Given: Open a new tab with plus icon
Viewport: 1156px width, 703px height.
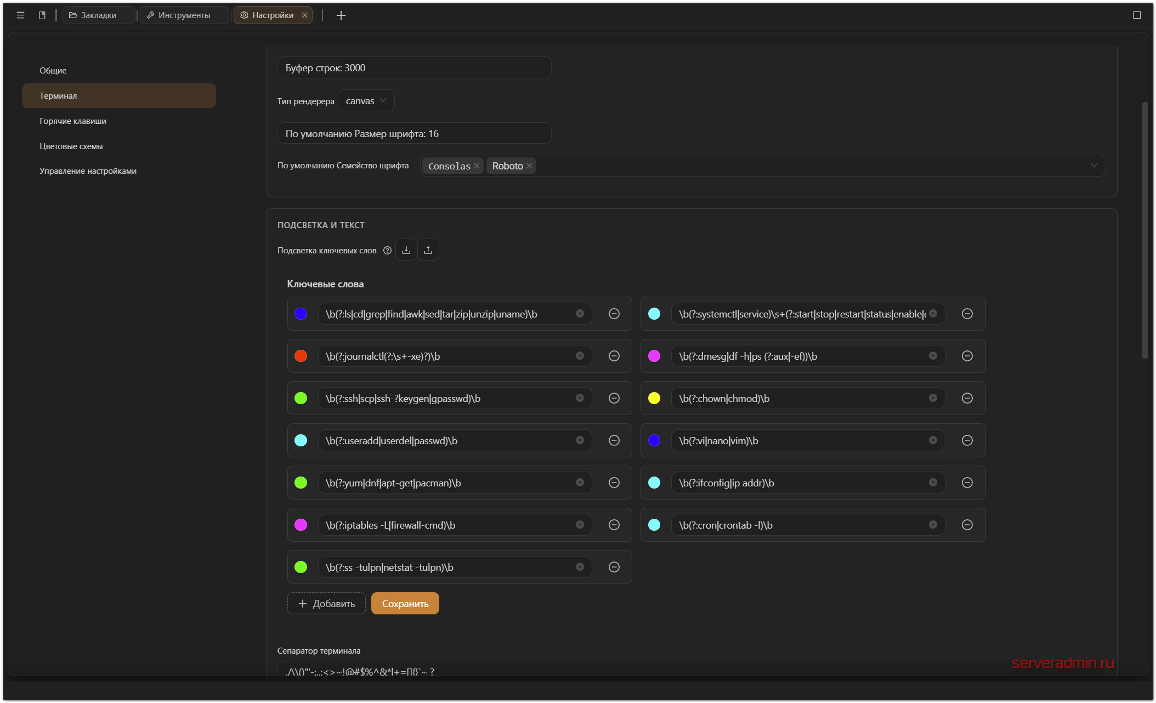Looking at the screenshot, I should (341, 15).
